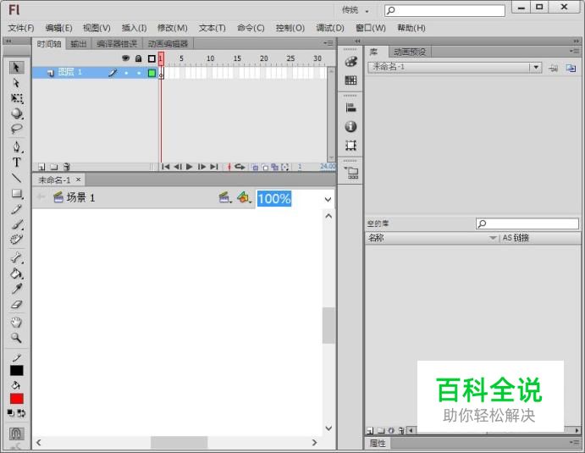
Task: Select the Rectangle tool
Action: click(x=16, y=193)
